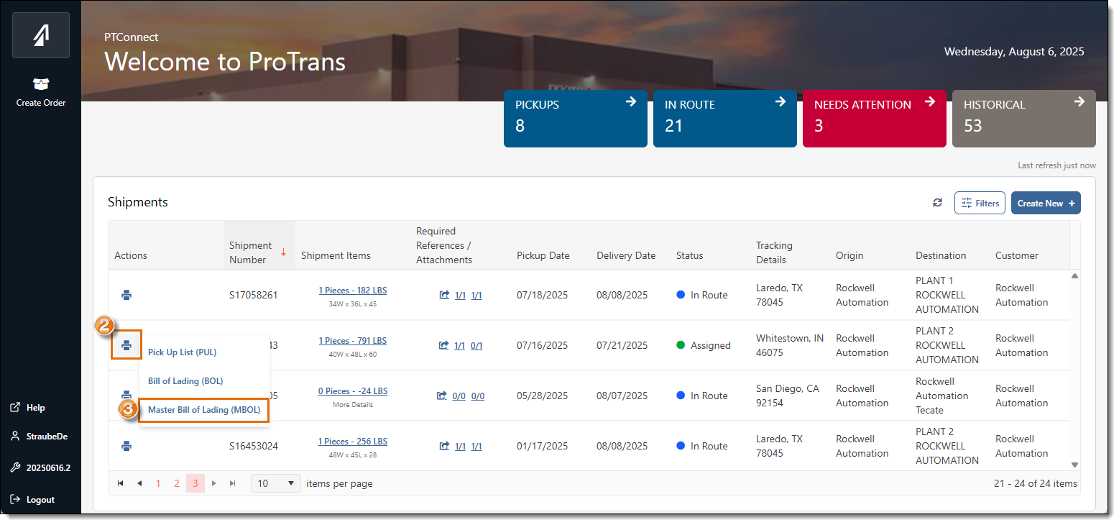Click print icon for shipment S16453024
The height and width of the screenshot is (525, 1119).
[126, 446]
